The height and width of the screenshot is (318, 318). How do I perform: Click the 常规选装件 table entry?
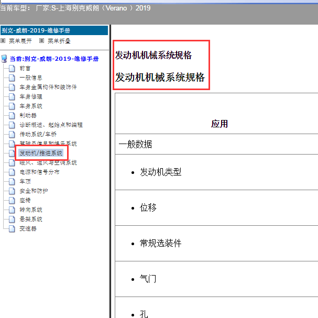[160, 243]
